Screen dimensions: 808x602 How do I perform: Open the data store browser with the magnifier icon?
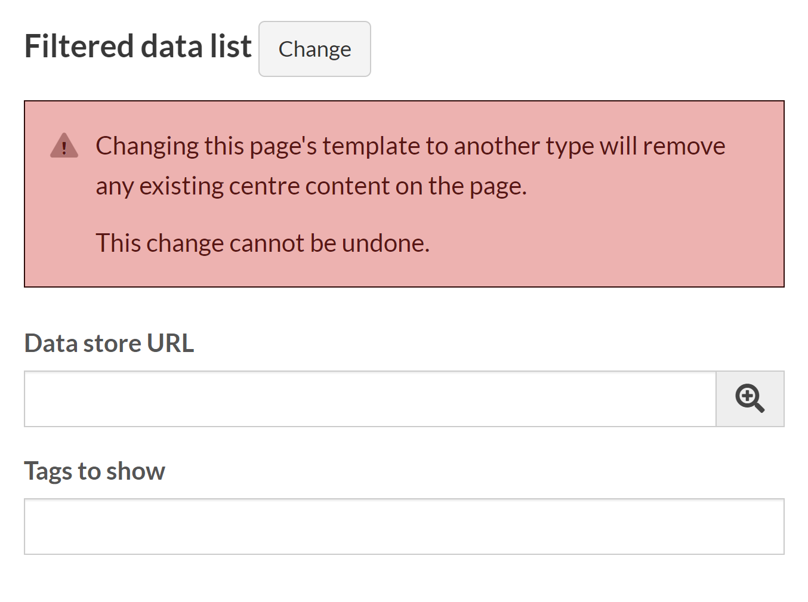tap(750, 399)
